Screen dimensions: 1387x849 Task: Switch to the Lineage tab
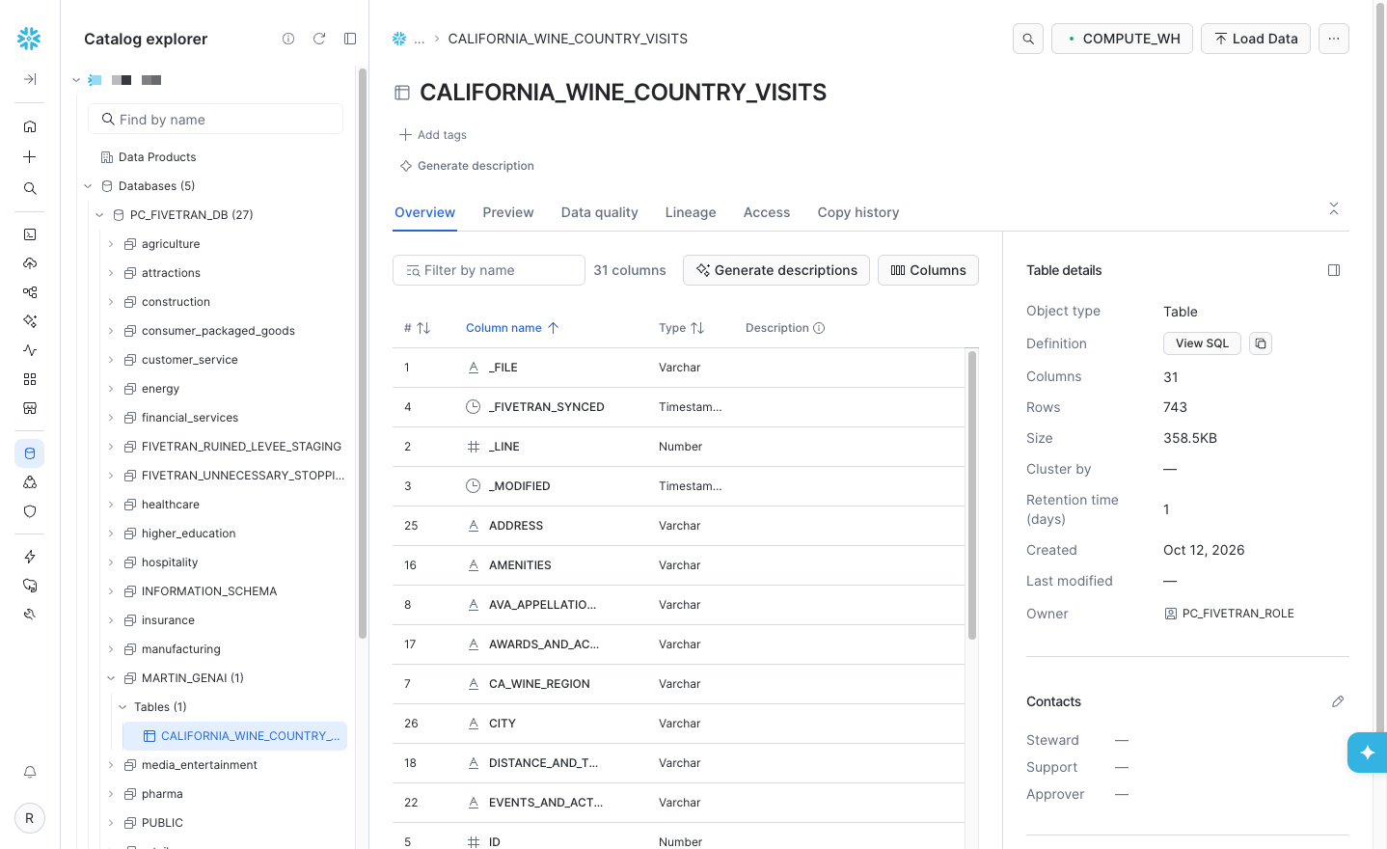click(x=691, y=212)
